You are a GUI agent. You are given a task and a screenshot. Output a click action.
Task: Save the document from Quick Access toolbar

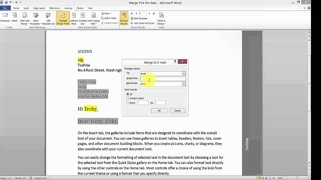pos(6,2)
